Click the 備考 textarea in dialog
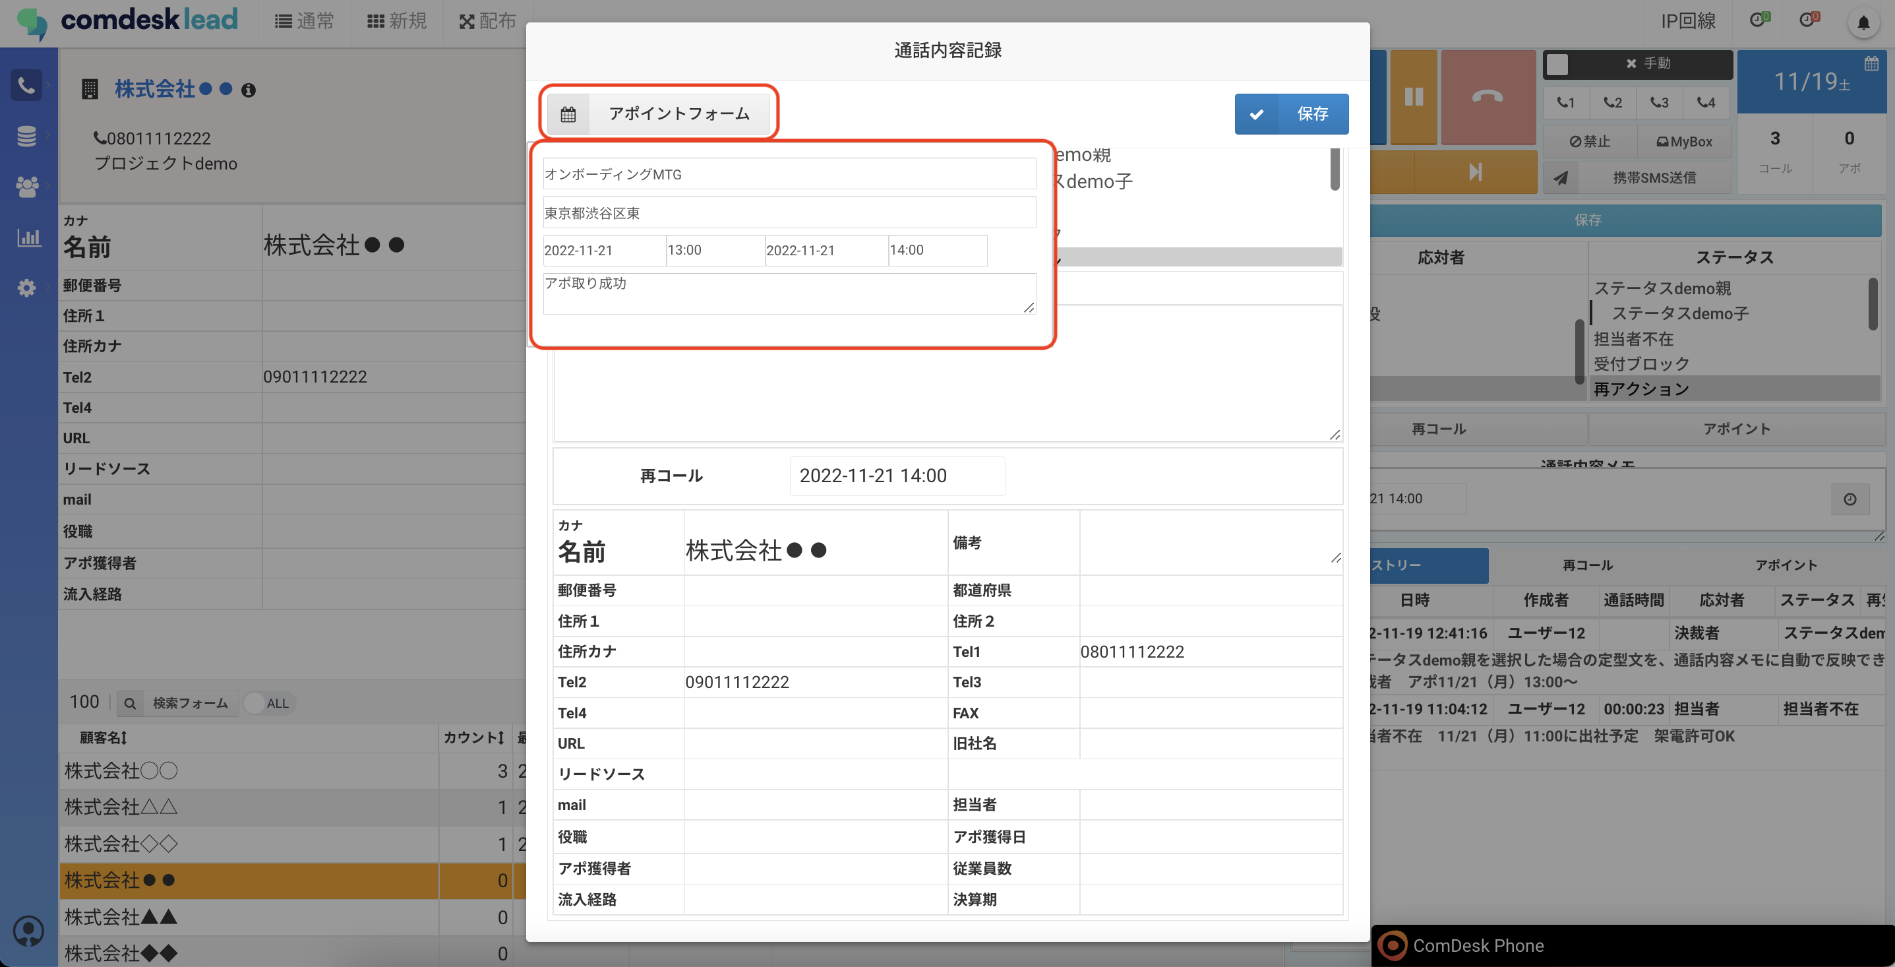This screenshot has width=1895, height=967. (x=1211, y=543)
